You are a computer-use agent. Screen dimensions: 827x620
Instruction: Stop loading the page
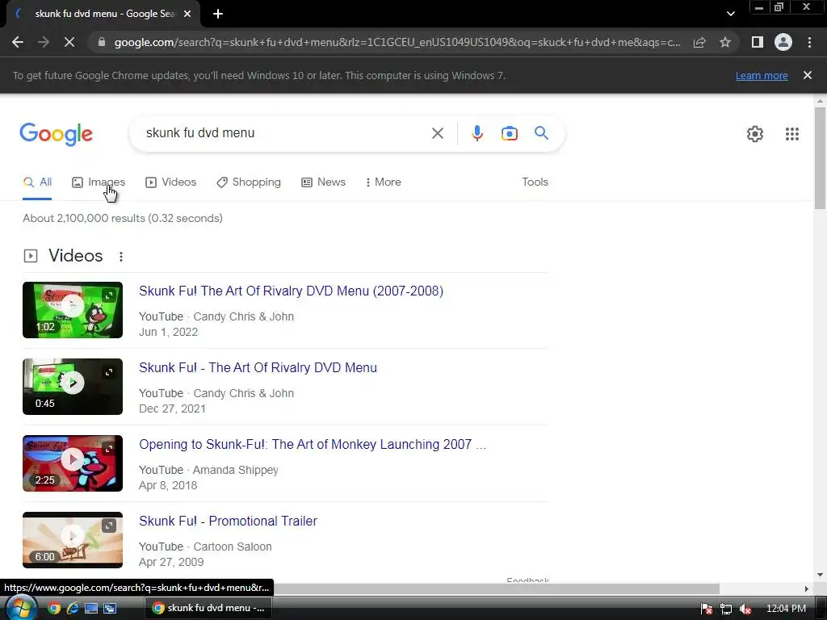pos(69,42)
